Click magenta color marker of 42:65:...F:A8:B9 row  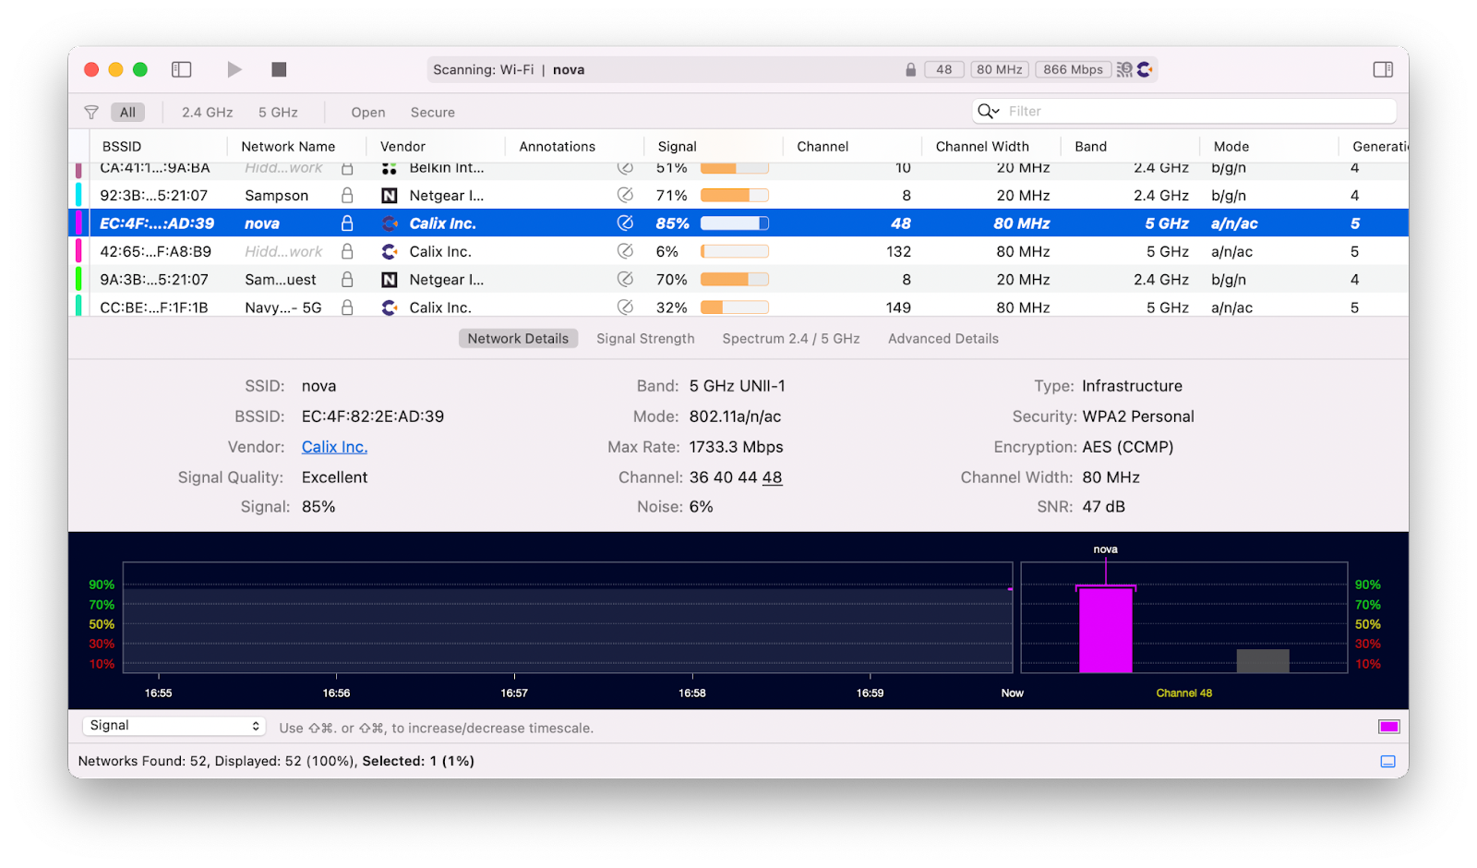[x=78, y=251]
